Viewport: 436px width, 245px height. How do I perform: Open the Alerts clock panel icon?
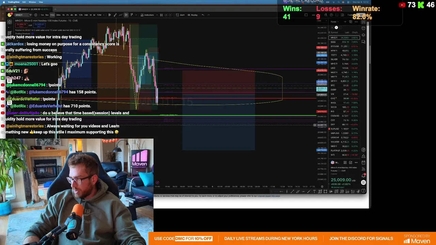click(x=363, y=28)
